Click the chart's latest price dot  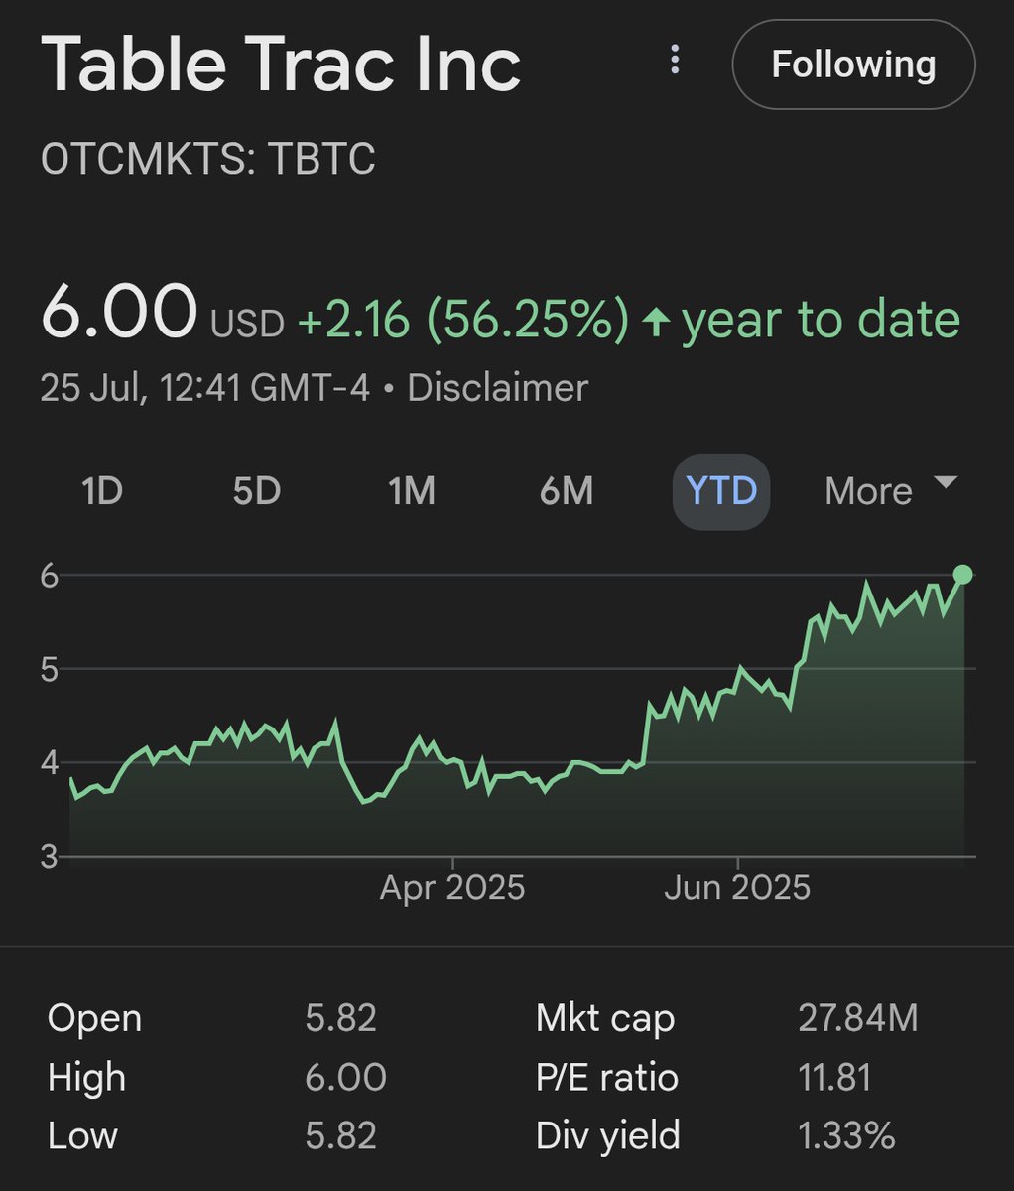[x=962, y=575]
